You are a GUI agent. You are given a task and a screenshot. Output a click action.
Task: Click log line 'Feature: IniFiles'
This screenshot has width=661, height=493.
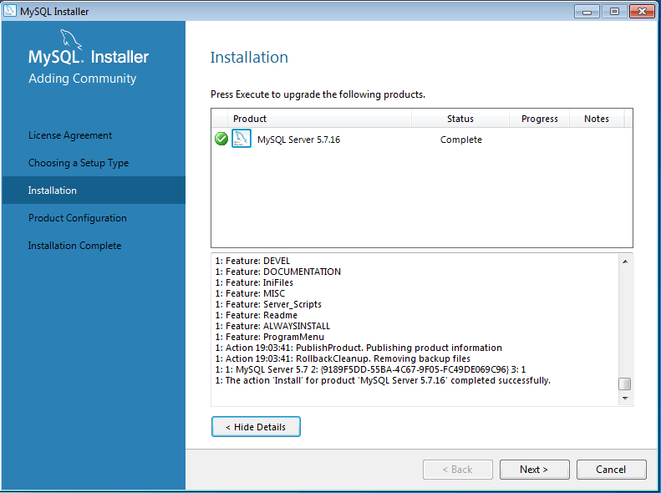254,282
